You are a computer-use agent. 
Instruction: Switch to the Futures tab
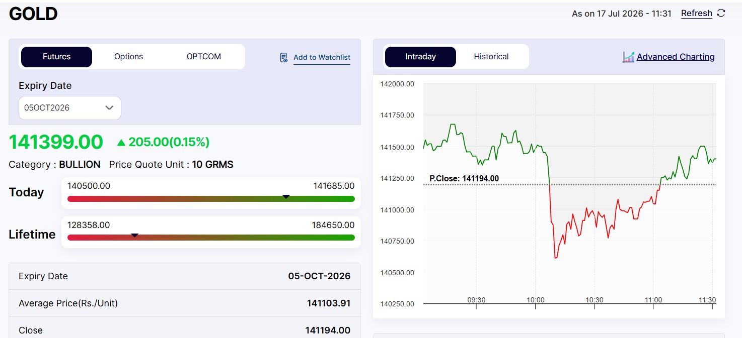[56, 57]
